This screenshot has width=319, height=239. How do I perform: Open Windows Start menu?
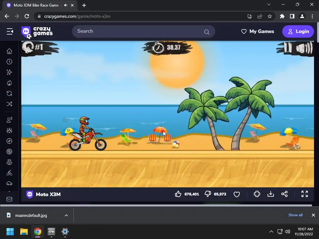coord(10,232)
